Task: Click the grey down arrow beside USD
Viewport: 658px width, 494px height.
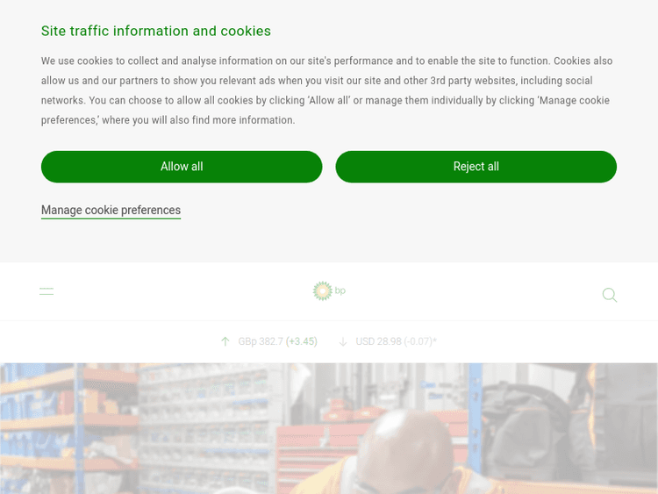Action: click(x=343, y=341)
